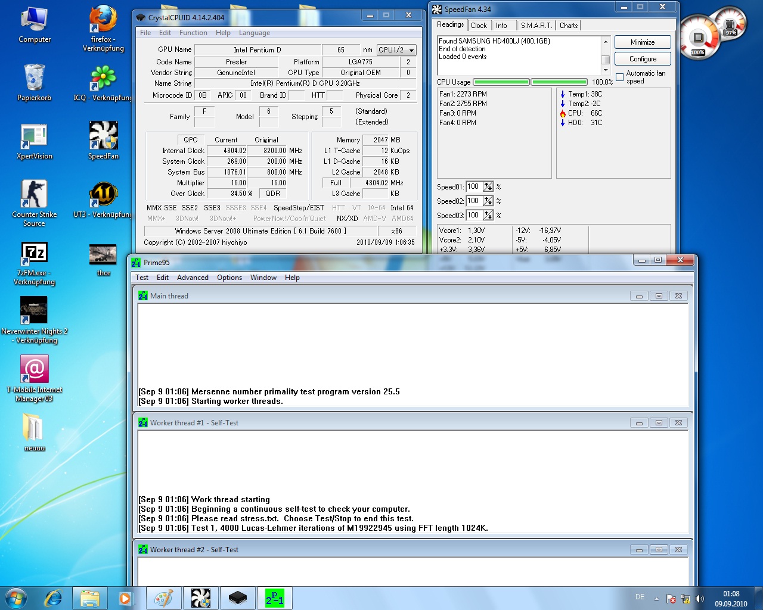The height and width of the screenshot is (610, 763).
Task: Switch to the Charts tab in SpeedFan
Action: click(x=569, y=26)
